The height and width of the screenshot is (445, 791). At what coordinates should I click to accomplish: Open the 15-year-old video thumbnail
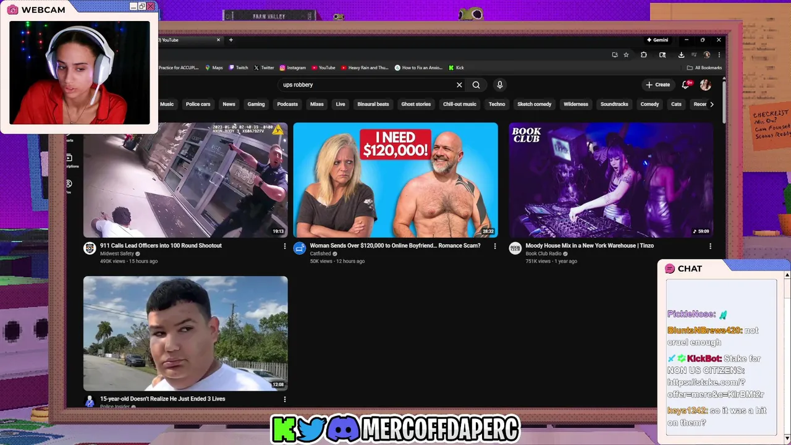(x=185, y=333)
